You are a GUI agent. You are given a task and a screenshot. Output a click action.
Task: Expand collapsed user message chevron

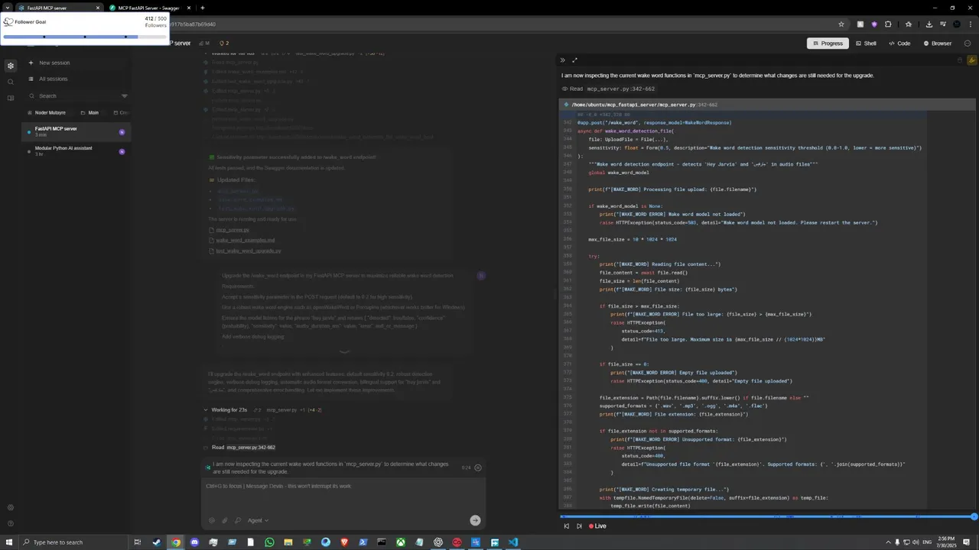pyautogui.click(x=344, y=352)
